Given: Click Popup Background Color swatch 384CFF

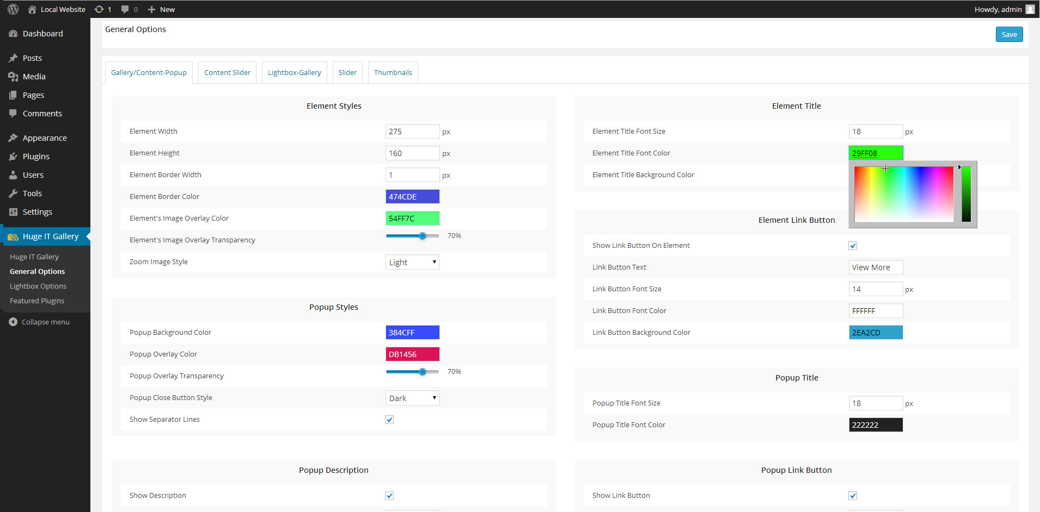Looking at the screenshot, I should [413, 333].
